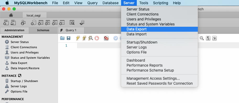239x103 pixels.
Task: Click Users and Privileges sidebar icon
Action: pyautogui.click(x=7, y=52)
